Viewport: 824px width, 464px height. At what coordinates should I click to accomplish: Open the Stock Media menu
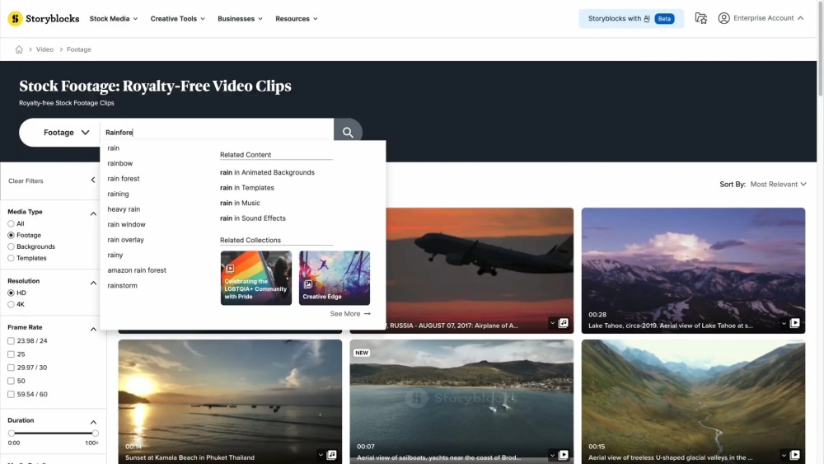pos(114,18)
